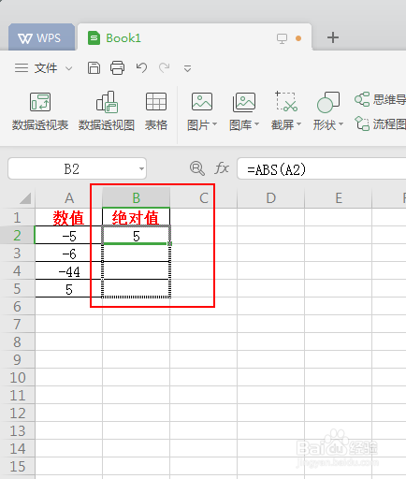
Task: Expand the 图片 dropdown arrow
Action: click(x=215, y=124)
